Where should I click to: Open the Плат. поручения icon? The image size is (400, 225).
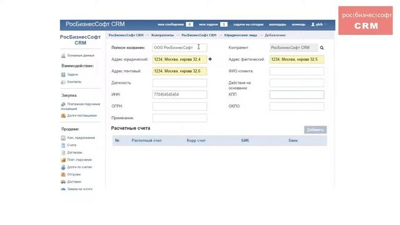point(63,160)
